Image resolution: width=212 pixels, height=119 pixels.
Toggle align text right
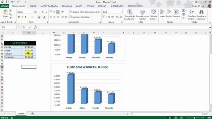(x=58, y=17)
